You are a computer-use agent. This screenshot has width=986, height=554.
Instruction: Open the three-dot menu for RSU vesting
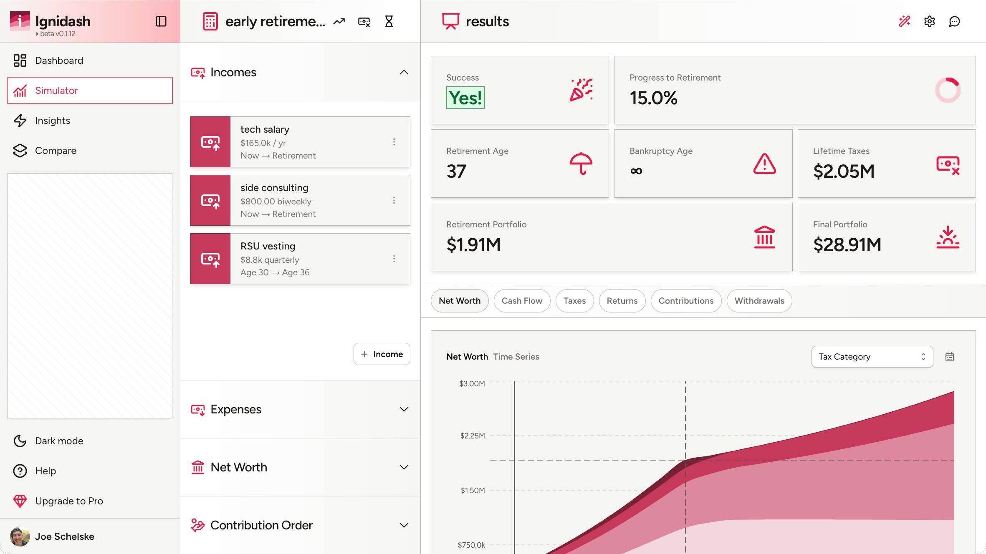coord(394,259)
